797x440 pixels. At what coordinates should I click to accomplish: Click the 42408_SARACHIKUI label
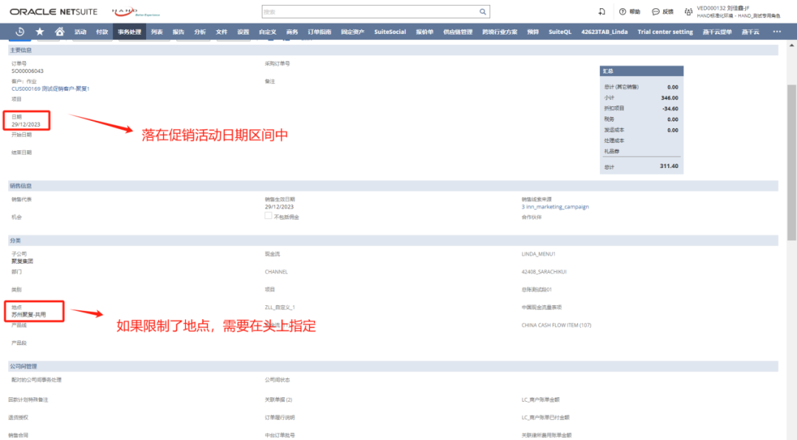pos(544,271)
